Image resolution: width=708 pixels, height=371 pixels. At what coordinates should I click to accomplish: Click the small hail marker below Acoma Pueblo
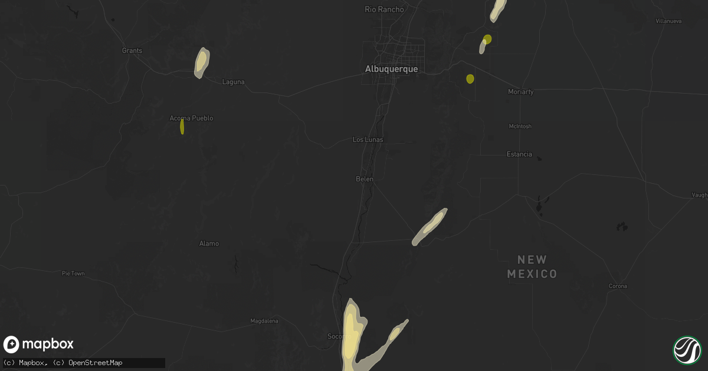(x=182, y=127)
